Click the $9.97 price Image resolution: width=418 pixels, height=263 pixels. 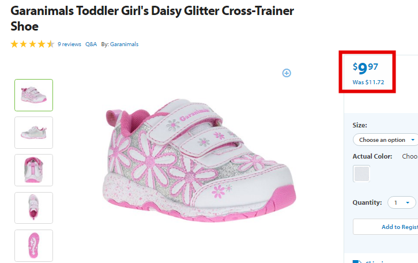click(x=365, y=68)
